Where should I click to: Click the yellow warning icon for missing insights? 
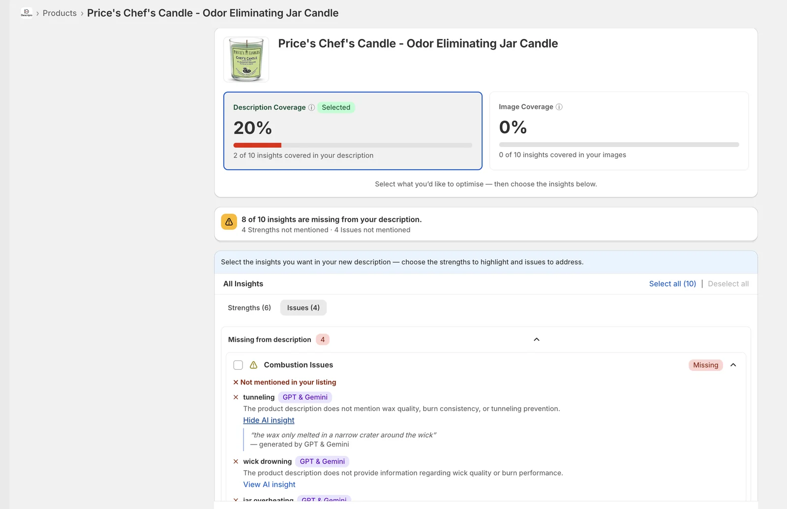pyautogui.click(x=229, y=222)
